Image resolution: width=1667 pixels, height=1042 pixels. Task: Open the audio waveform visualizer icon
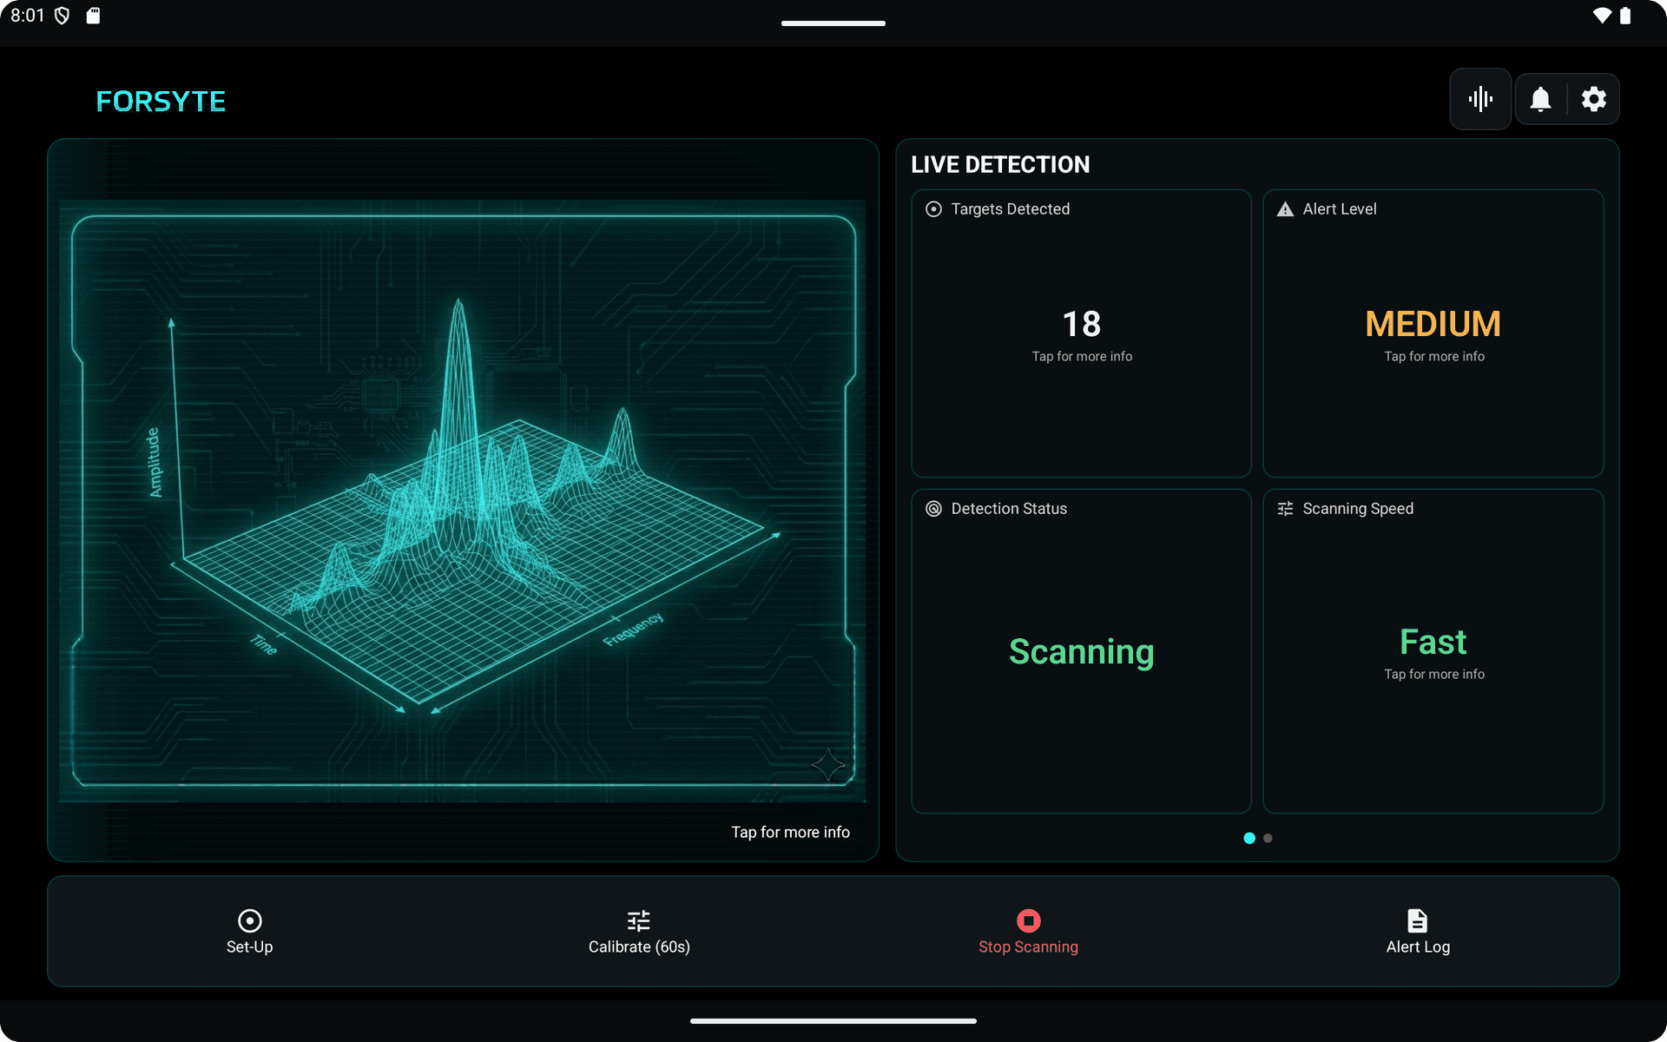click(1479, 98)
